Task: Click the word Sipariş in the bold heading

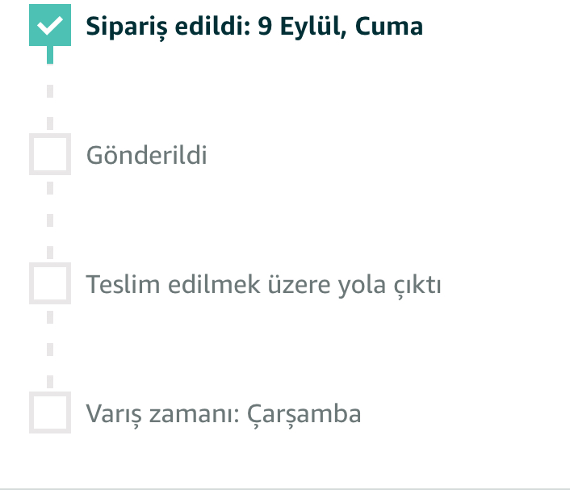Action: tap(122, 27)
